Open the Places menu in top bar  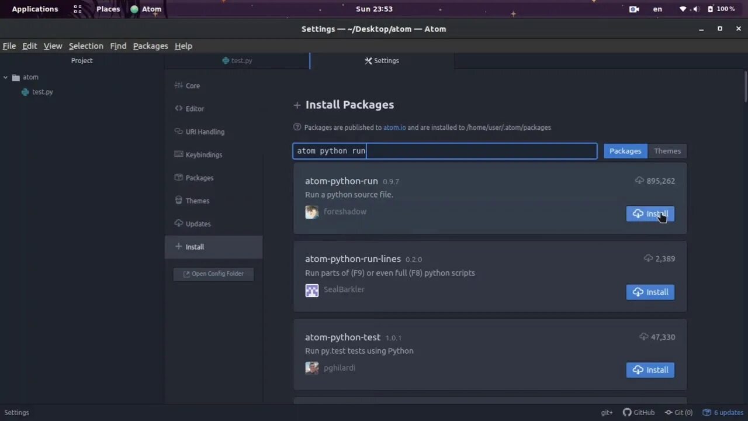pyautogui.click(x=108, y=9)
